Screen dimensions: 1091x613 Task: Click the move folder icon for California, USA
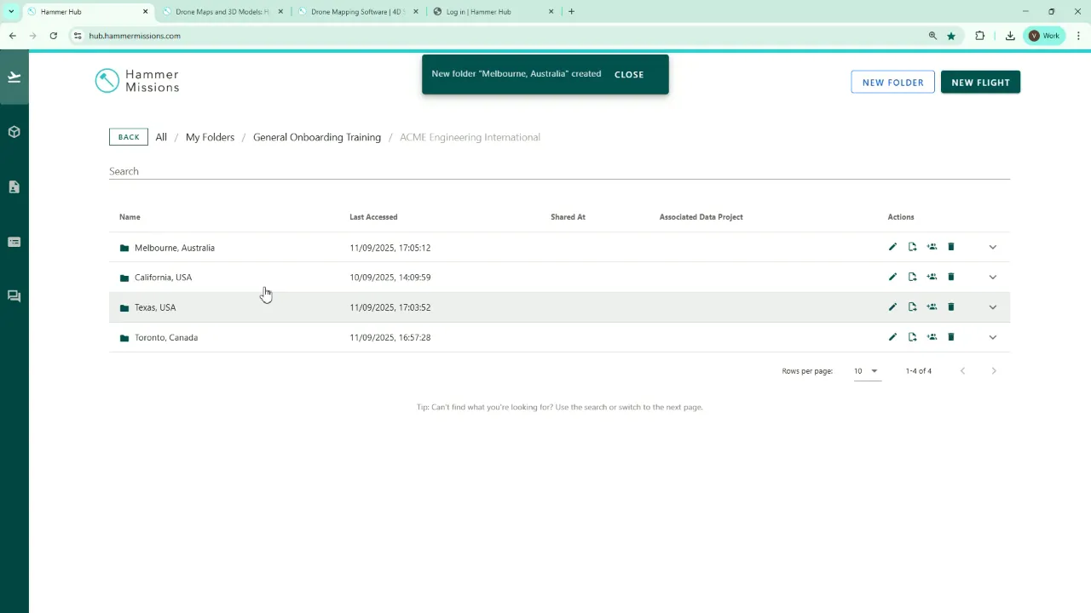(912, 277)
